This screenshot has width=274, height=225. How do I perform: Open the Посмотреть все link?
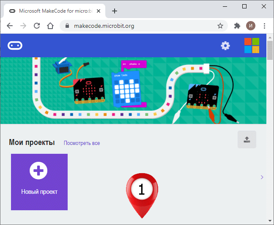pos(82,143)
